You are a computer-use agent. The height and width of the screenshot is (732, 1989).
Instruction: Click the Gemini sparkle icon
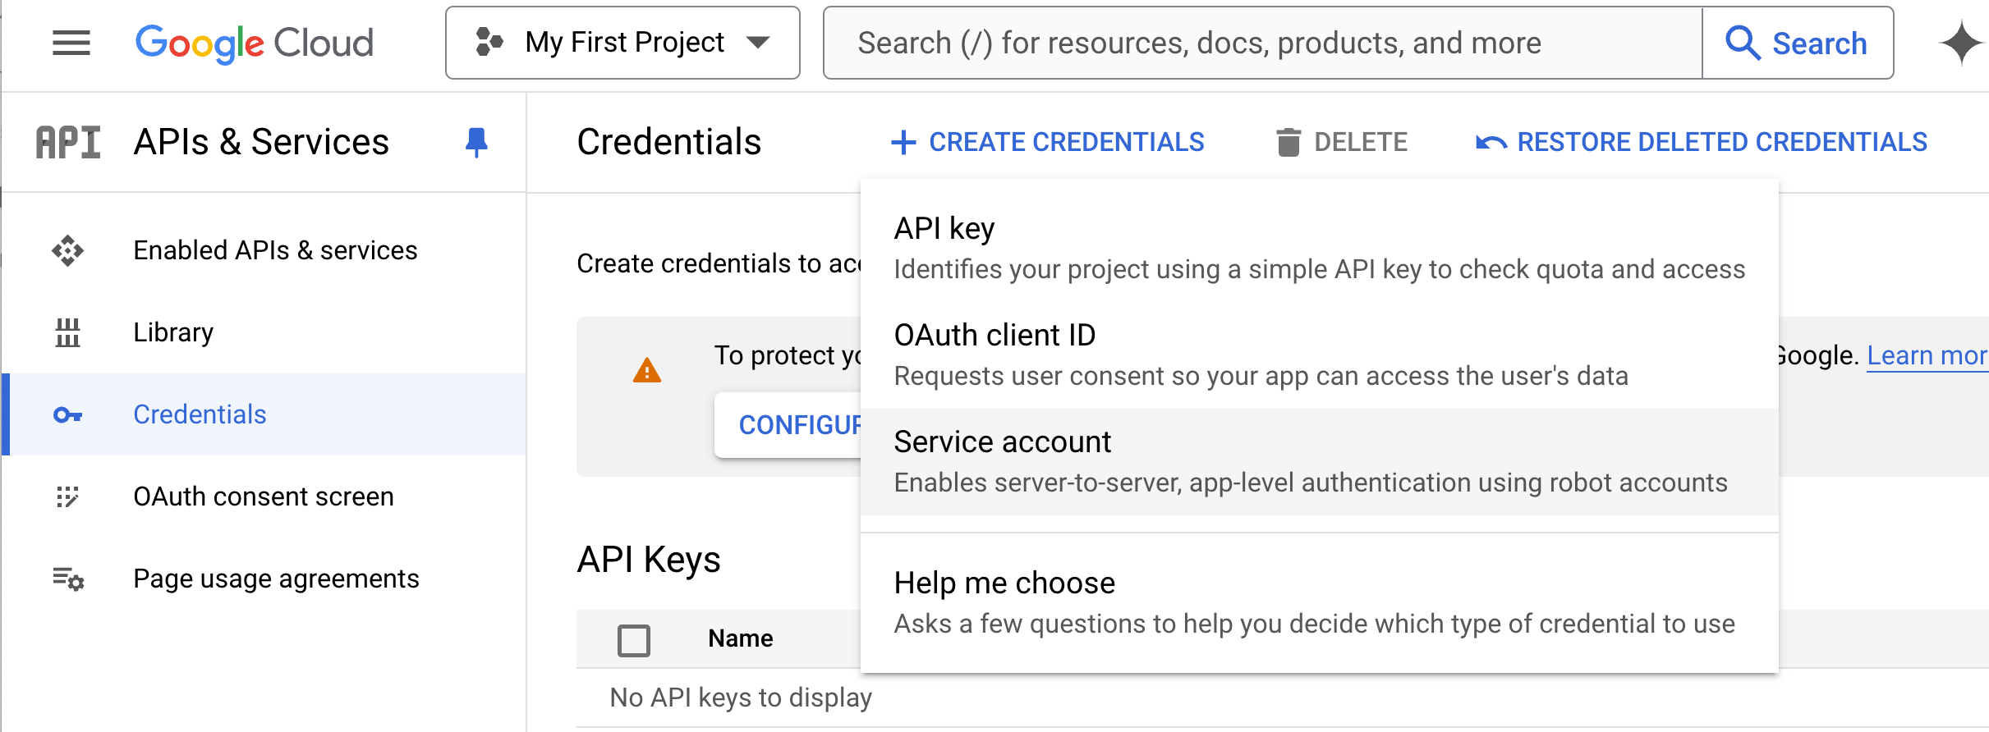point(1960,43)
